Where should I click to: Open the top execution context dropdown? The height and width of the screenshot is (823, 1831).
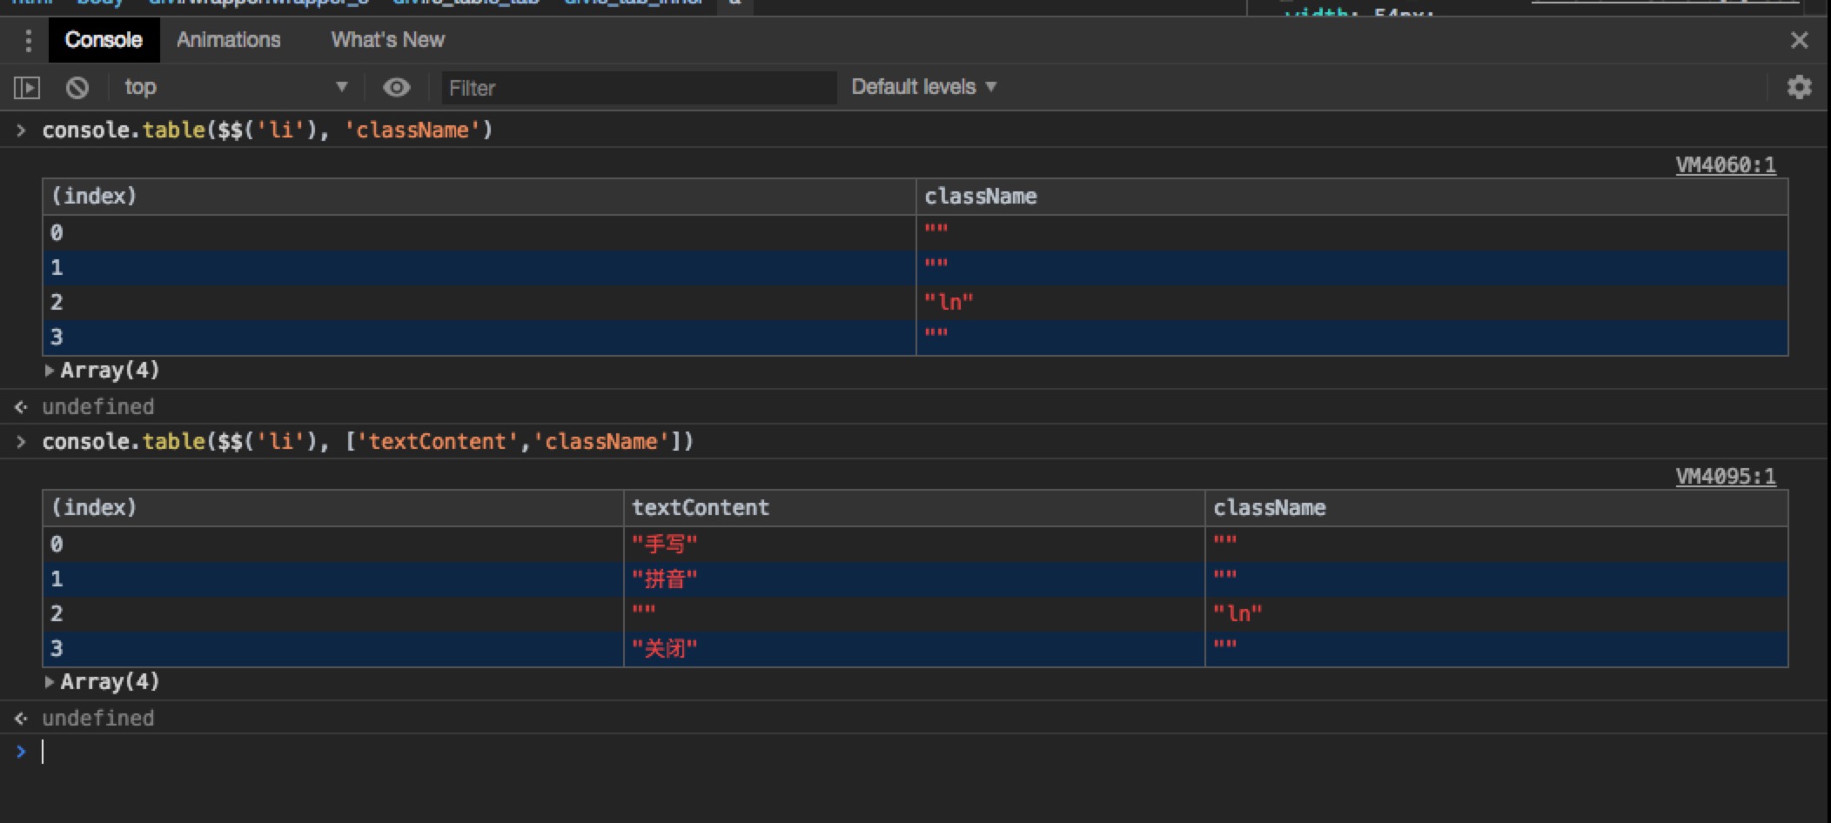(235, 87)
